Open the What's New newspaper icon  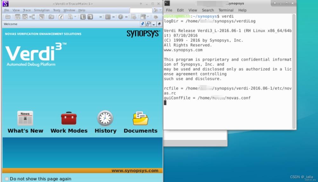coord(25,118)
